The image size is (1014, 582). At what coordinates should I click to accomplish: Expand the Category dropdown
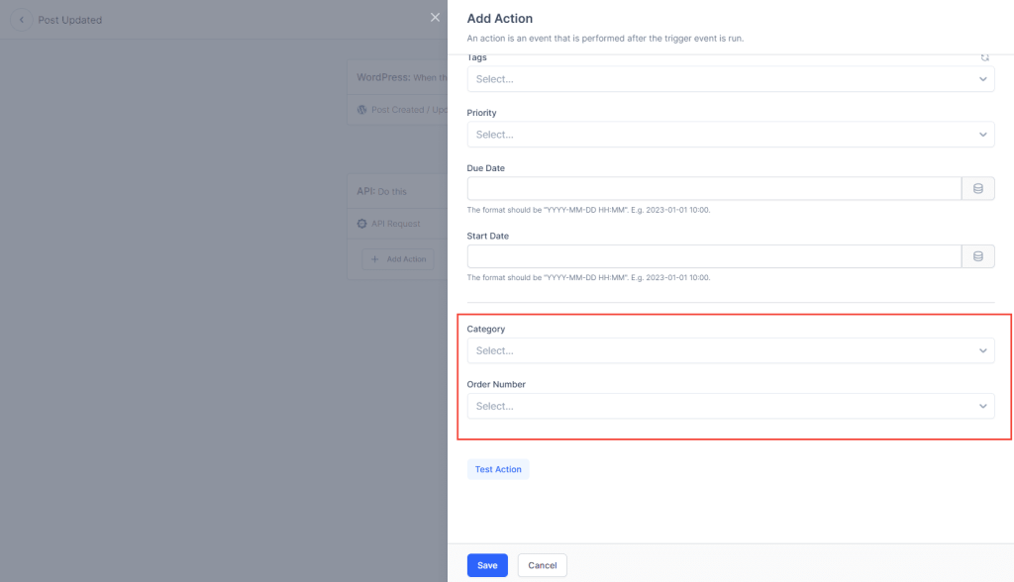tap(730, 350)
